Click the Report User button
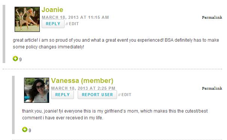 pos(97,95)
